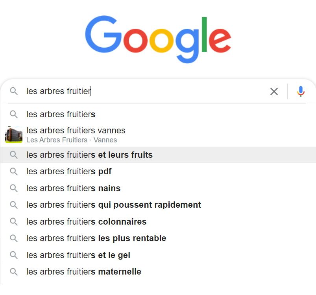Select the suggestion 'les arbres fruitiers nains'
The height and width of the screenshot is (295, 316).
(x=73, y=188)
